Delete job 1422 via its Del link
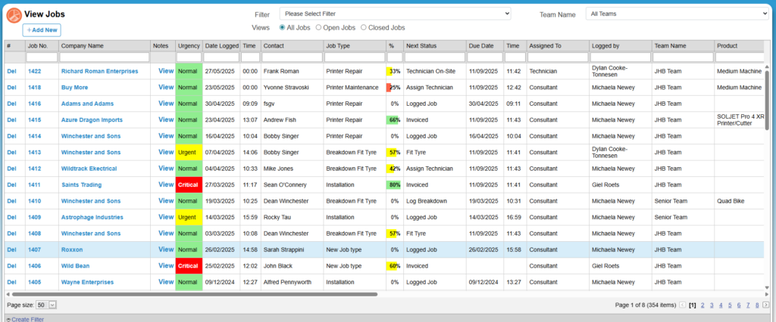The height and width of the screenshot is (322, 776). pos(11,71)
